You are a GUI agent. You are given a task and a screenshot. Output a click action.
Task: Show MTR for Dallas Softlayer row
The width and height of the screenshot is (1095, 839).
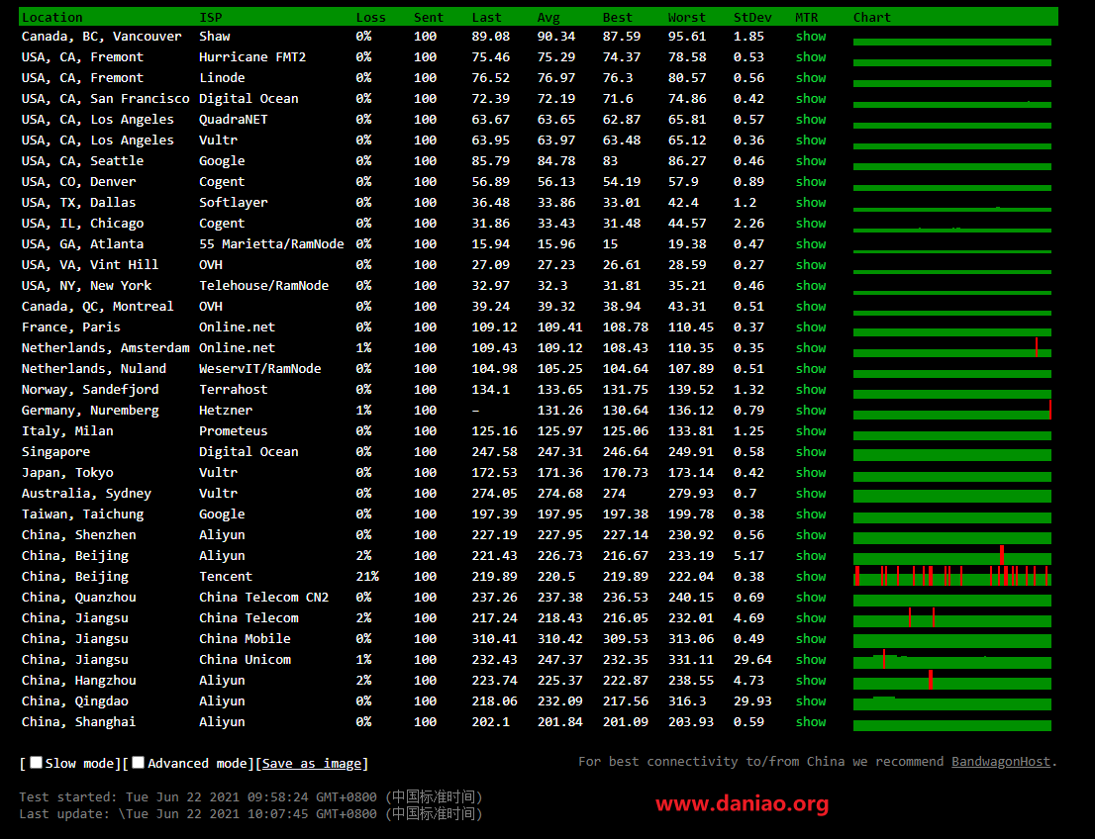coord(811,203)
